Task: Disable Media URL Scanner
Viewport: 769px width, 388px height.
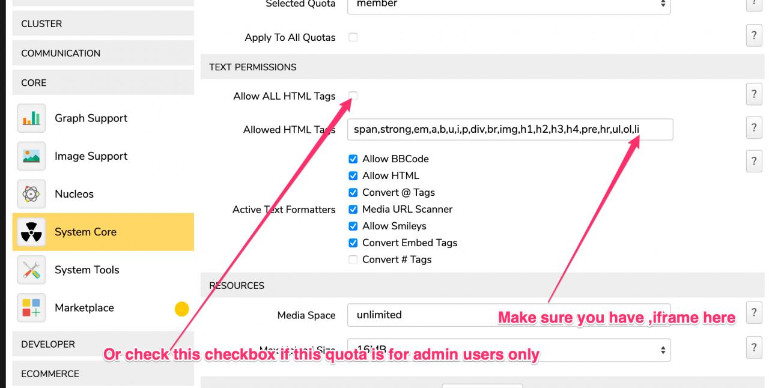Action: coord(353,210)
